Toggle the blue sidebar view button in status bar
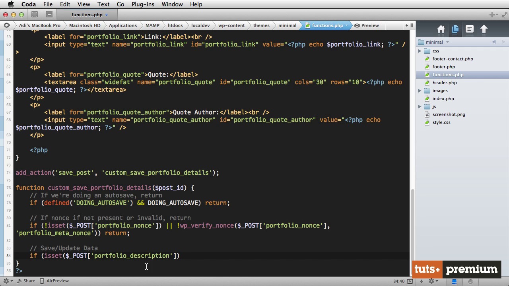Image resolution: width=509 pixels, height=286 pixels. [x=454, y=281]
